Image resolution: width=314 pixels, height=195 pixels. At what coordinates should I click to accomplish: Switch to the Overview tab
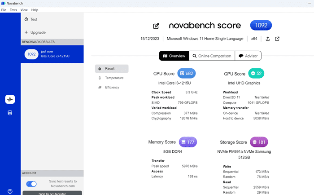[174, 56]
